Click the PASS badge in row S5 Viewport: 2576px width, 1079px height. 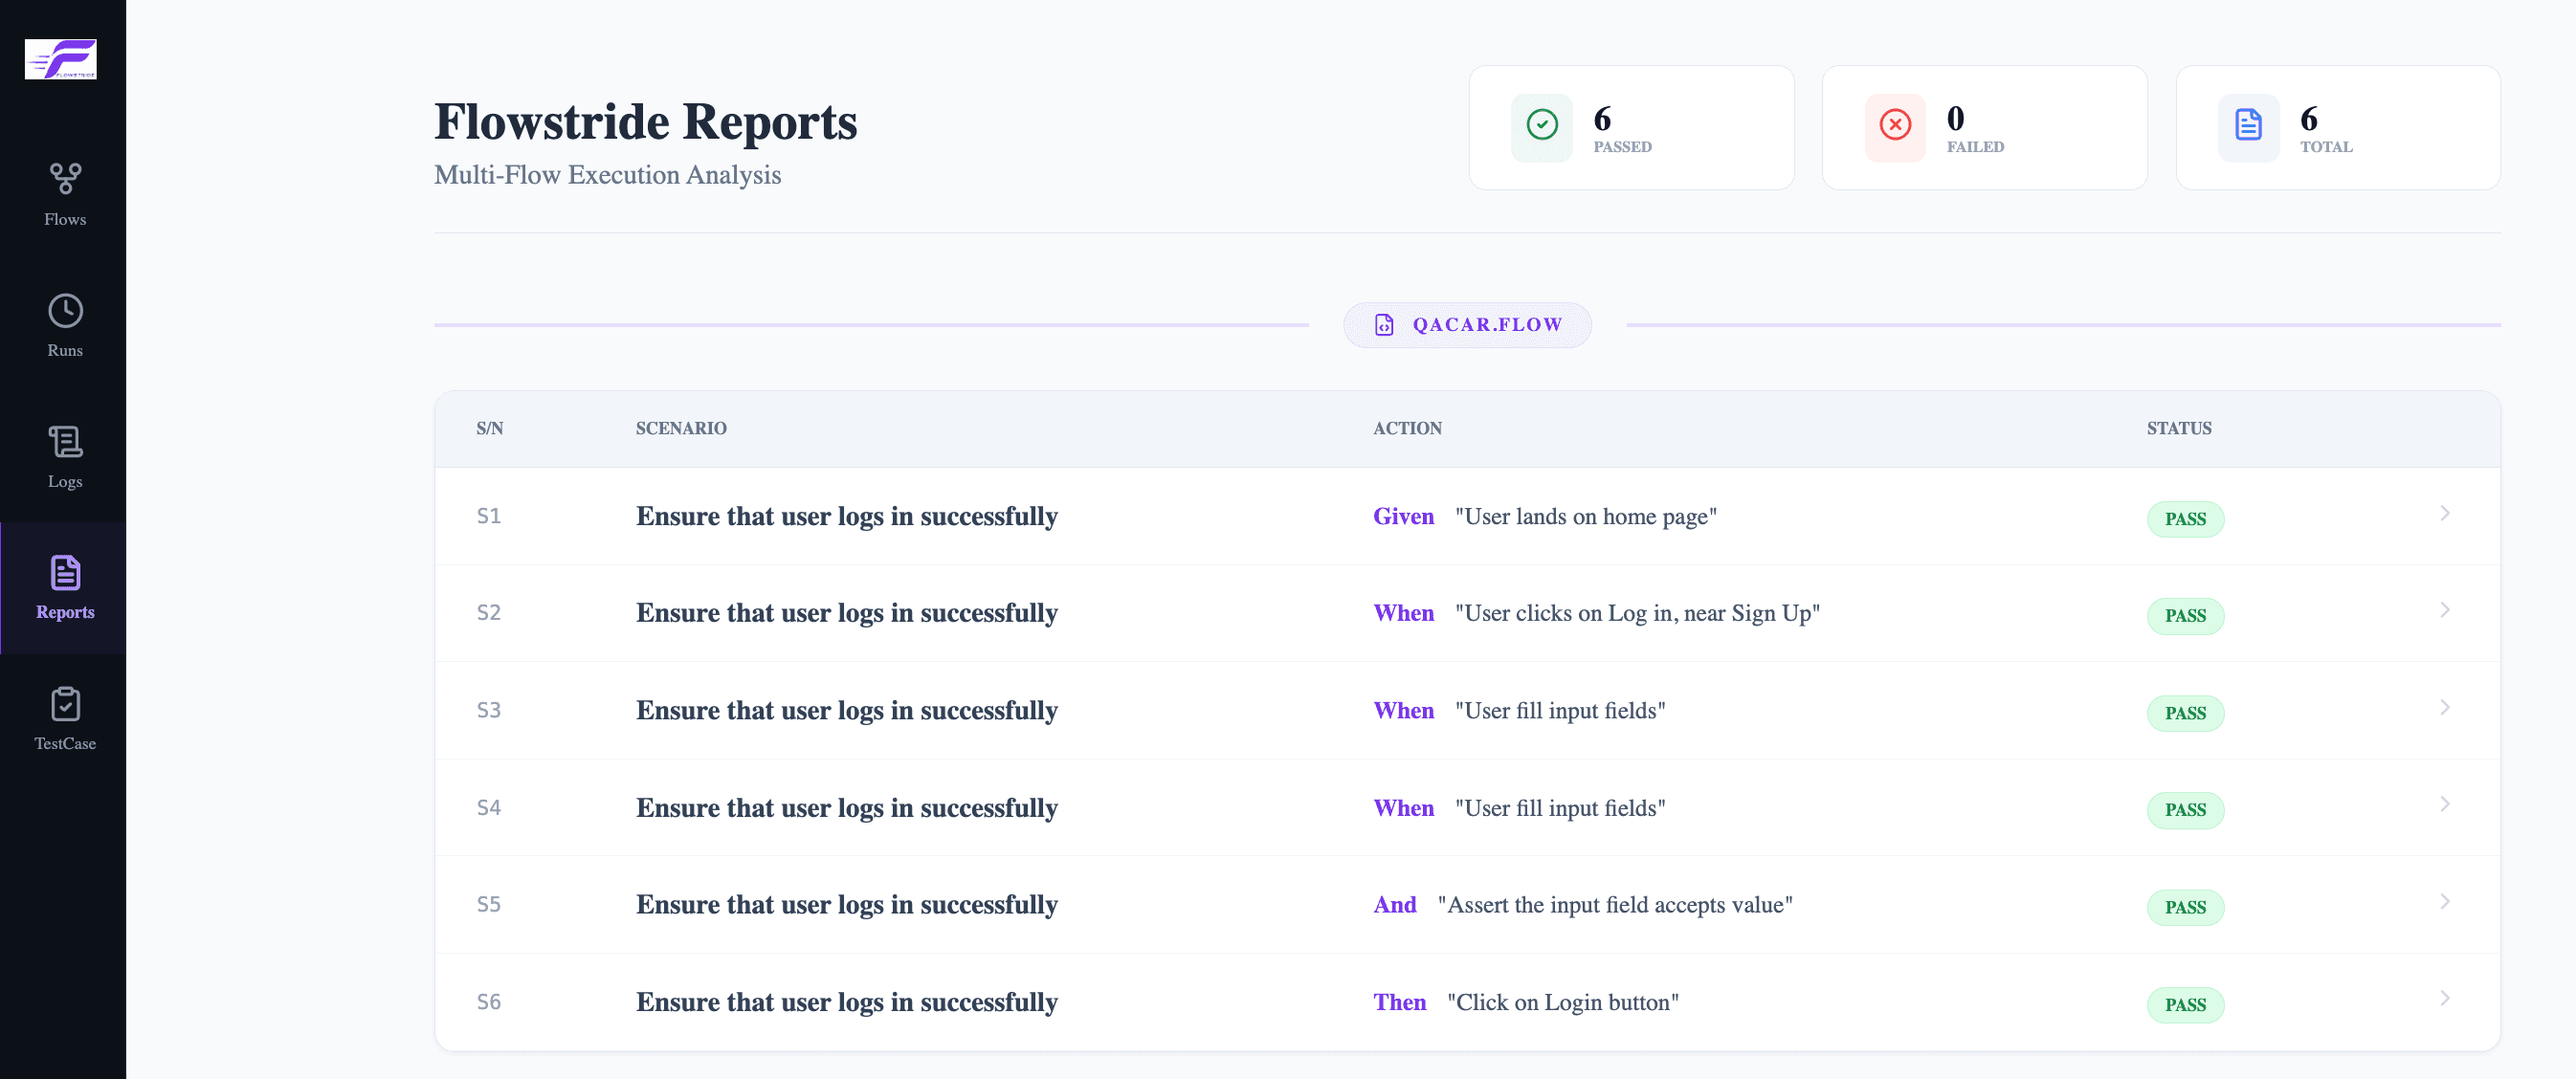pos(2185,907)
